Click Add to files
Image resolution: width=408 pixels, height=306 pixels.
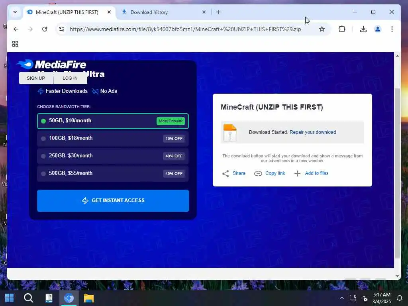[x=311, y=173]
